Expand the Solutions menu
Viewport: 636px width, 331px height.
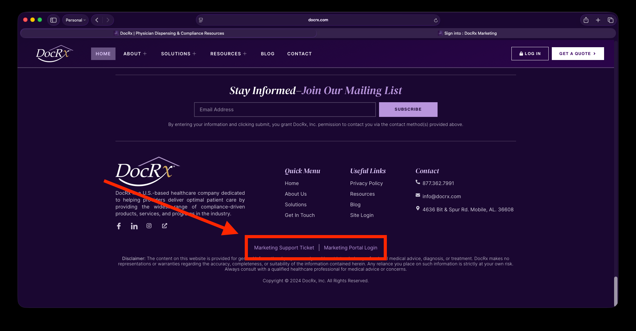coord(179,54)
